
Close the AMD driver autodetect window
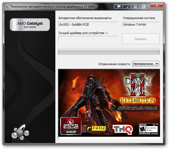pyautogui.click(x=157, y=5)
